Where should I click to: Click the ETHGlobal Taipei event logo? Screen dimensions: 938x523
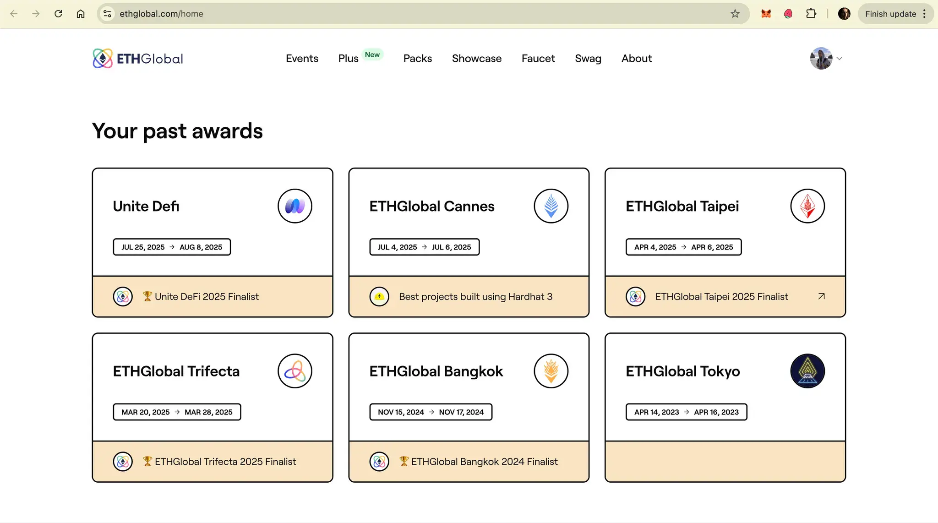pos(807,206)
